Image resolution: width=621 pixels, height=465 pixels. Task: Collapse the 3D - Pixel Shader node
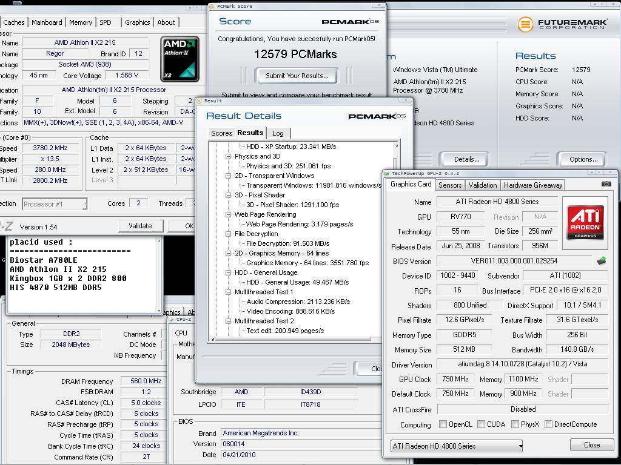[228, 196]
